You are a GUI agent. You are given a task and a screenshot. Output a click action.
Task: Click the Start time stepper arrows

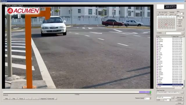point(183,14)
